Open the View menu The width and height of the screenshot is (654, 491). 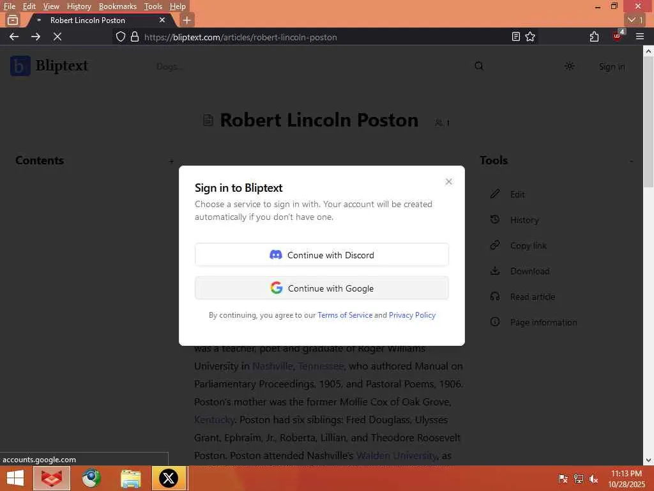(x=51, y=6)
